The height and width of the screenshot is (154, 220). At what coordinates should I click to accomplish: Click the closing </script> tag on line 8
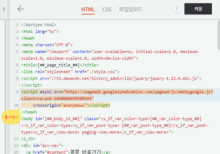point(32,85)
